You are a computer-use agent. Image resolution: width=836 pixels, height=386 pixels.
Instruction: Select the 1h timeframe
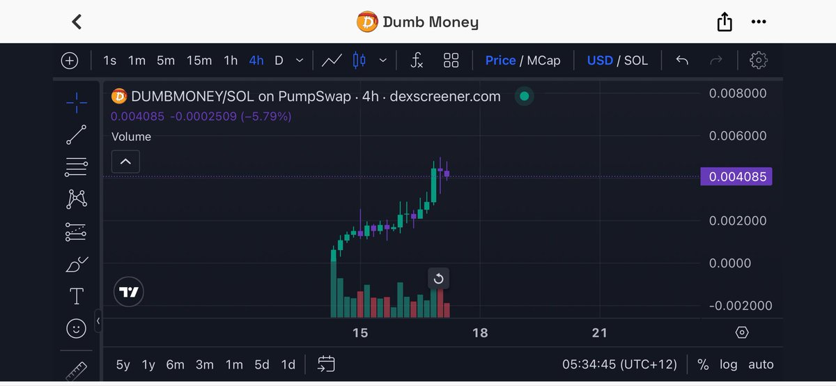tap(231, 61)
